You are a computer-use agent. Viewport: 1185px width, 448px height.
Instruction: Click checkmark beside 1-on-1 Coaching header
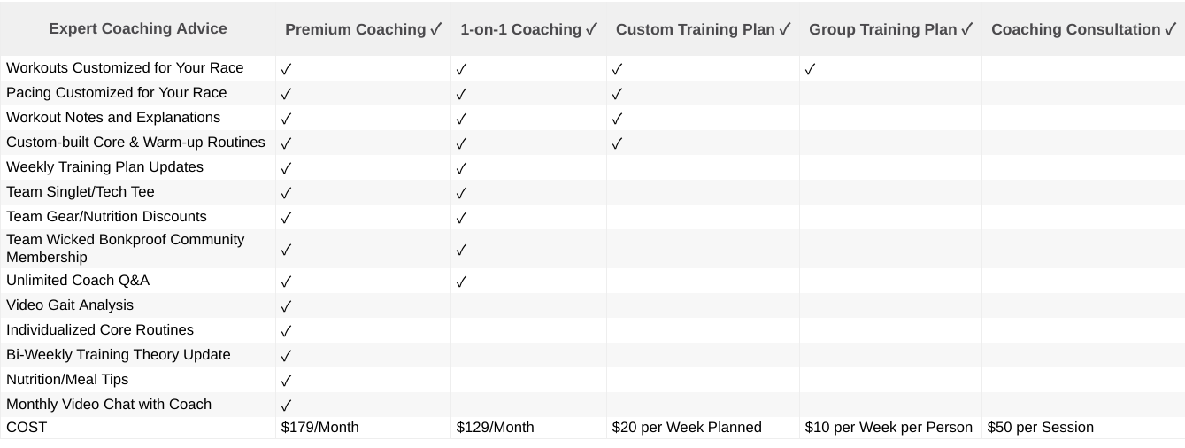tap(592, 29)
